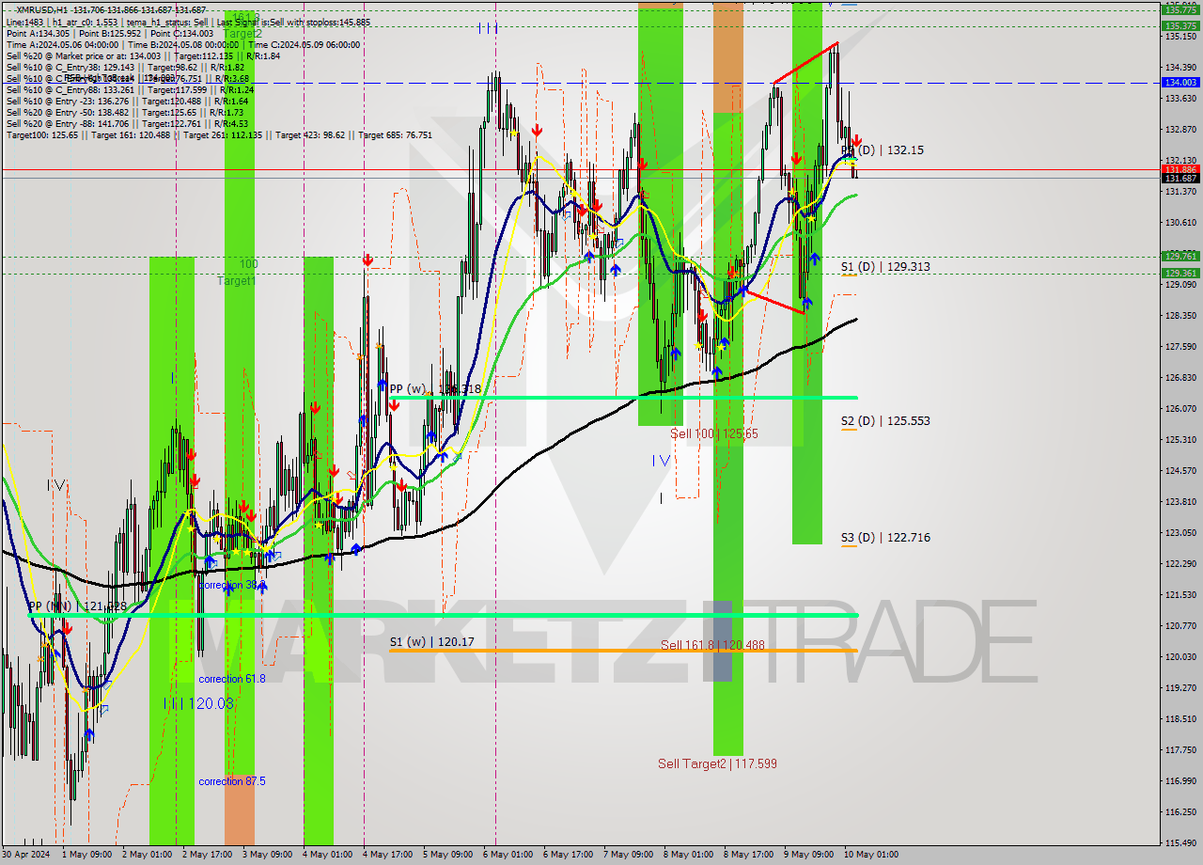Viewport: 1203px width, 865px height.
Task: Select the 'S1 (w) | 120.17' weekly label
Action: pos(432,642)
